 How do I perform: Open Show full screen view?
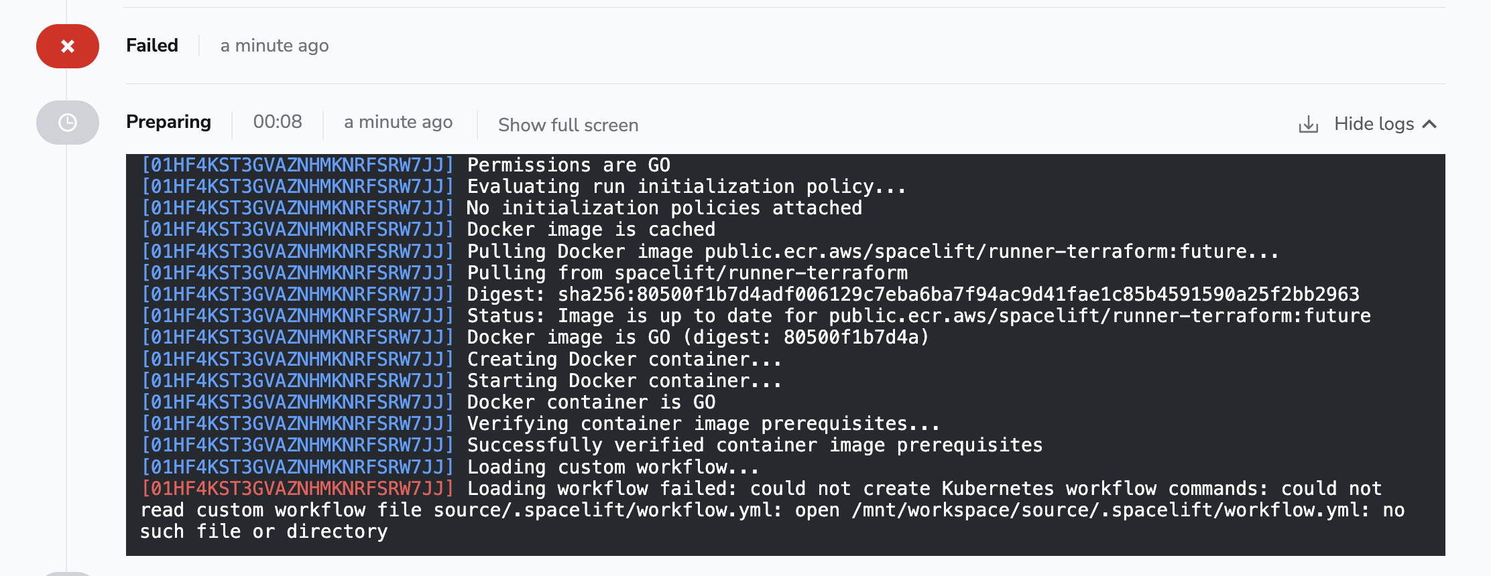point(567,125)
